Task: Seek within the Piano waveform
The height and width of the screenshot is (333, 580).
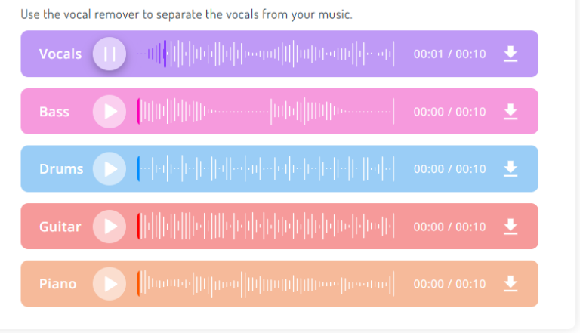Action: tap(265, 284)
